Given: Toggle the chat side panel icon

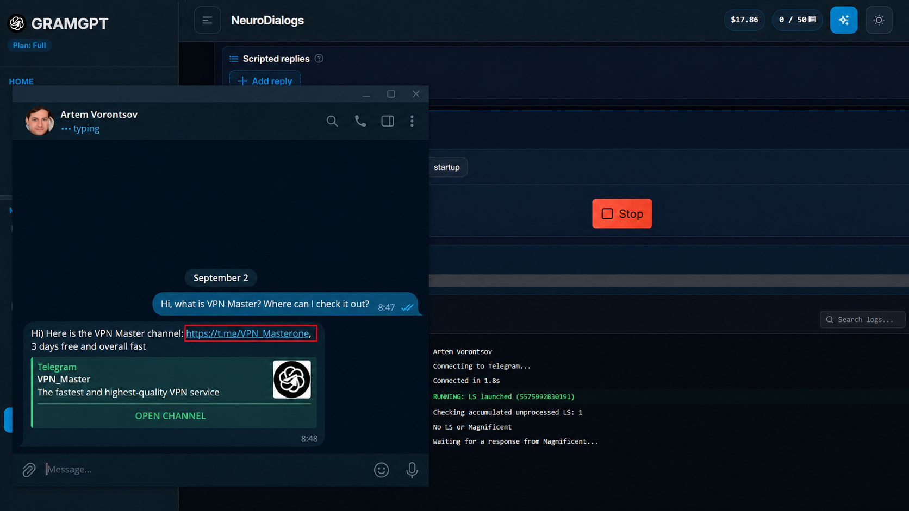Looking at the screenshot, I should [x=388, y=121].
